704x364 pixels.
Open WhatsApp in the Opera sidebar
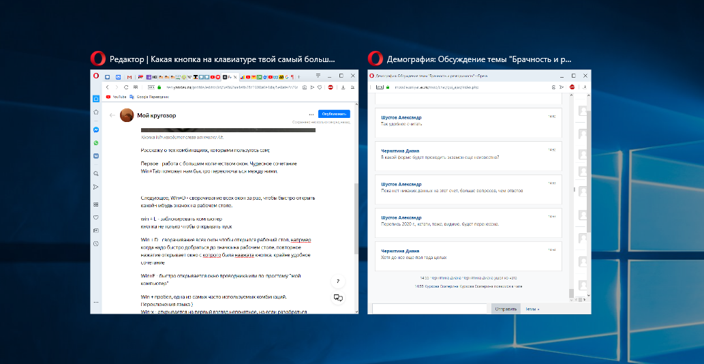(x=96, y=142)
